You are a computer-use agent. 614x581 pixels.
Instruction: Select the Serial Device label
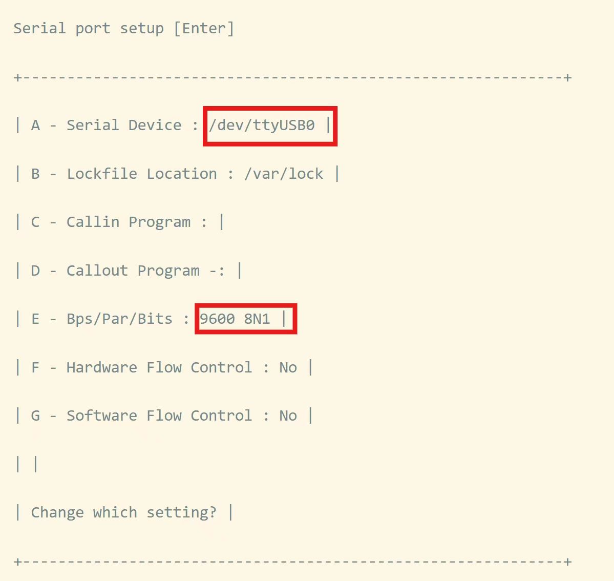point(124,126)
